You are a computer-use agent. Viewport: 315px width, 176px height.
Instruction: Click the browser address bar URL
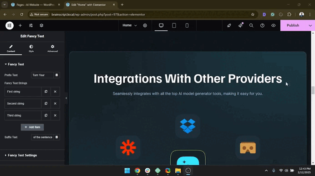pyautogui.click(x=98, y=15)
